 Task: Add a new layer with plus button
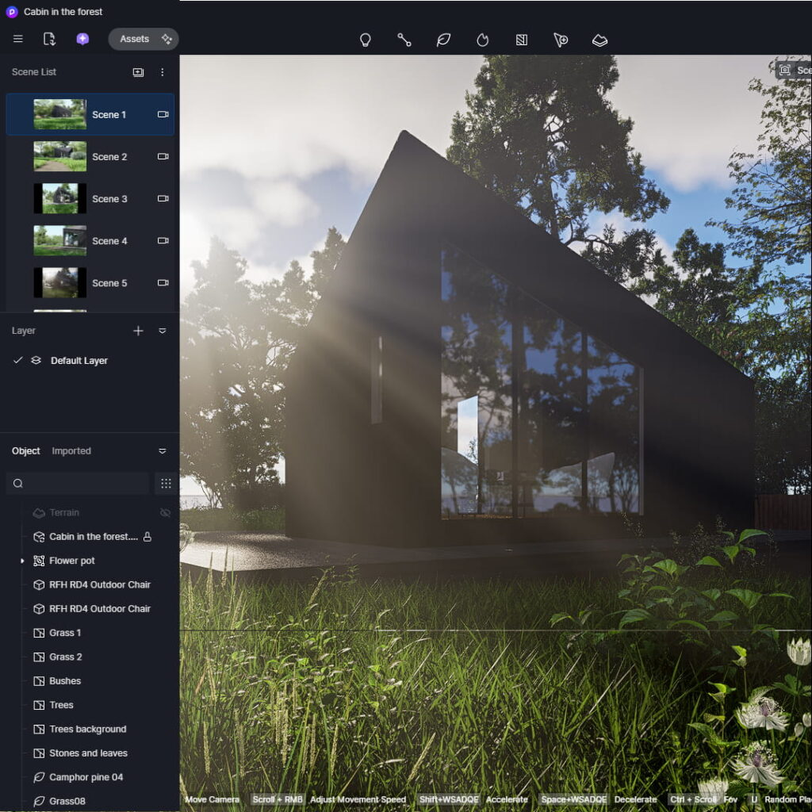(138, 331)
